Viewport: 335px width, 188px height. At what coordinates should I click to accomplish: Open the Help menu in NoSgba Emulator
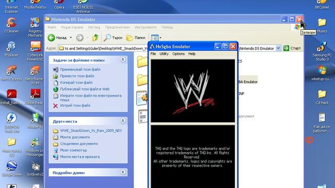pos(192,54)
